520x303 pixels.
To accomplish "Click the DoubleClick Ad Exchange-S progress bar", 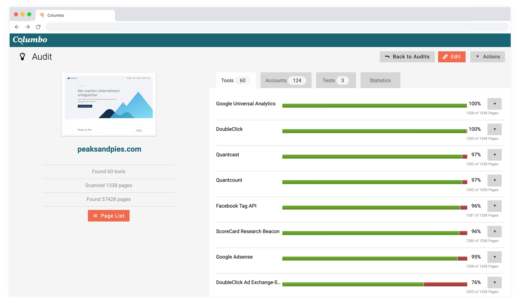I will click(x=375, y=284).
